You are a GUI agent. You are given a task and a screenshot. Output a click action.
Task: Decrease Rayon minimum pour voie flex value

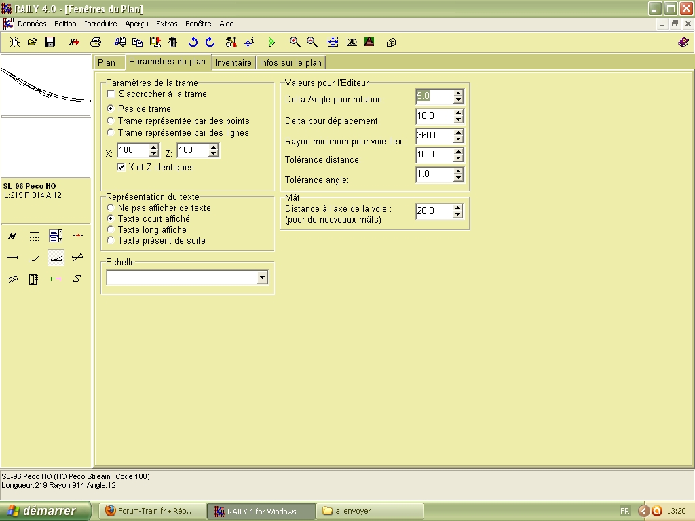pos(458,139)
